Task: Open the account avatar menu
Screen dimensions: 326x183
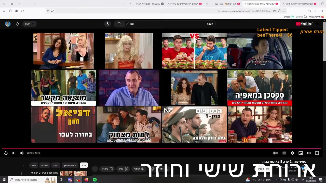Action: pos(8,24)
